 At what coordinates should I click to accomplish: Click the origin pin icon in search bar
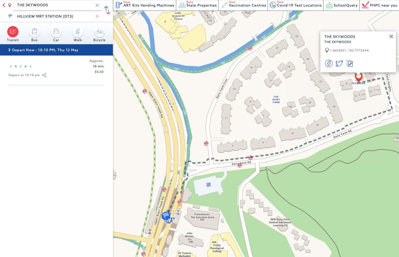point(10,5)
